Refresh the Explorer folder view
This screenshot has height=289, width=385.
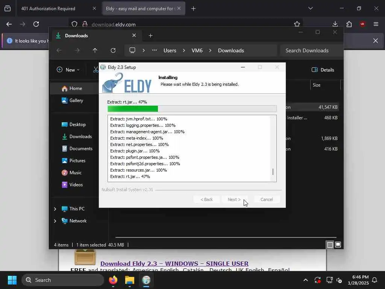pyautogui.click(x=113, y=50)
